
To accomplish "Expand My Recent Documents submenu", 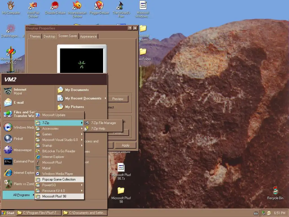I will (82, 98).
